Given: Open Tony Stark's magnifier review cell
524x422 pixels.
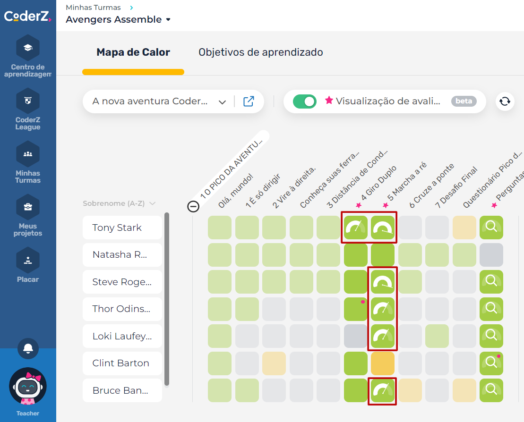Looking at the screenshot, I should pos(491,228).
